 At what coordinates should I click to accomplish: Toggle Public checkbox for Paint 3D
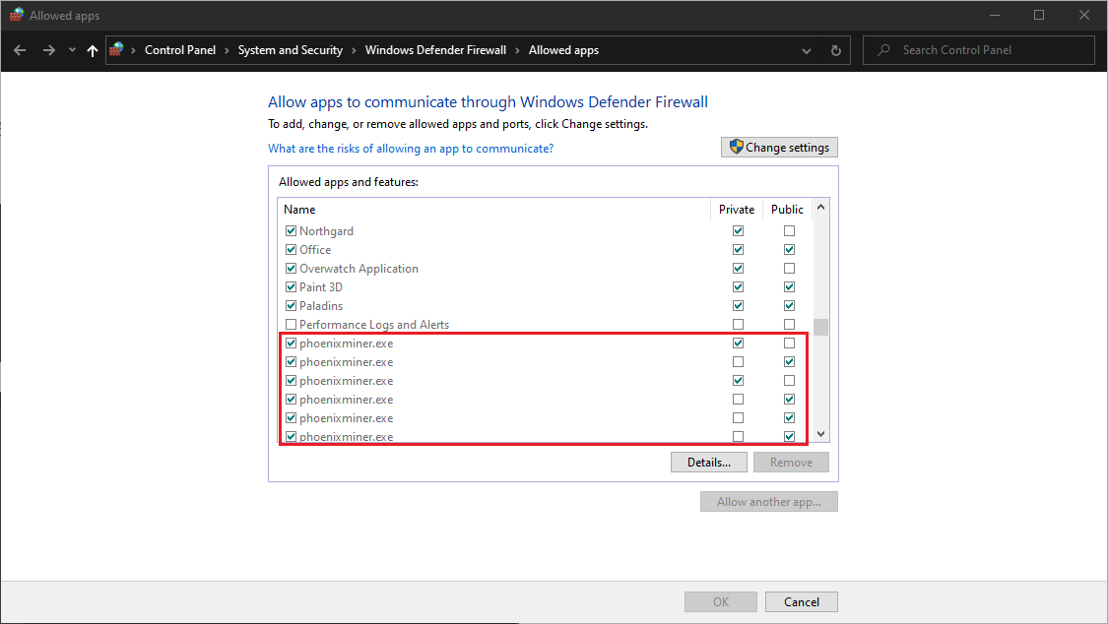pos(789,286)
